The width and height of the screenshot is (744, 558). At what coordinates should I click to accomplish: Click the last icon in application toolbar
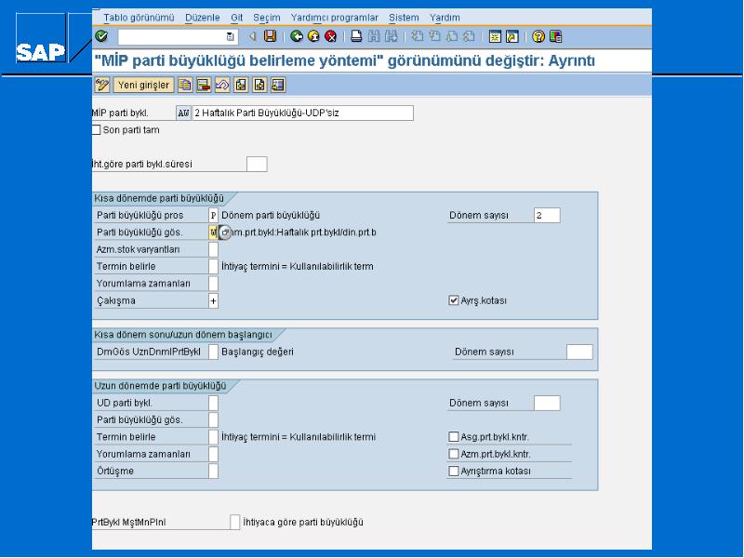point(278,85)
